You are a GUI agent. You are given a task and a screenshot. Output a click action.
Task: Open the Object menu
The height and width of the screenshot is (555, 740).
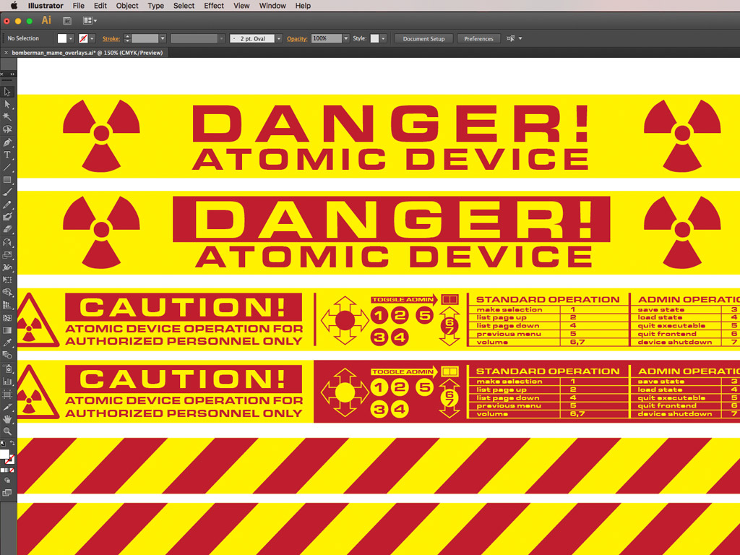pyautogui.click(x=127, y=6)
